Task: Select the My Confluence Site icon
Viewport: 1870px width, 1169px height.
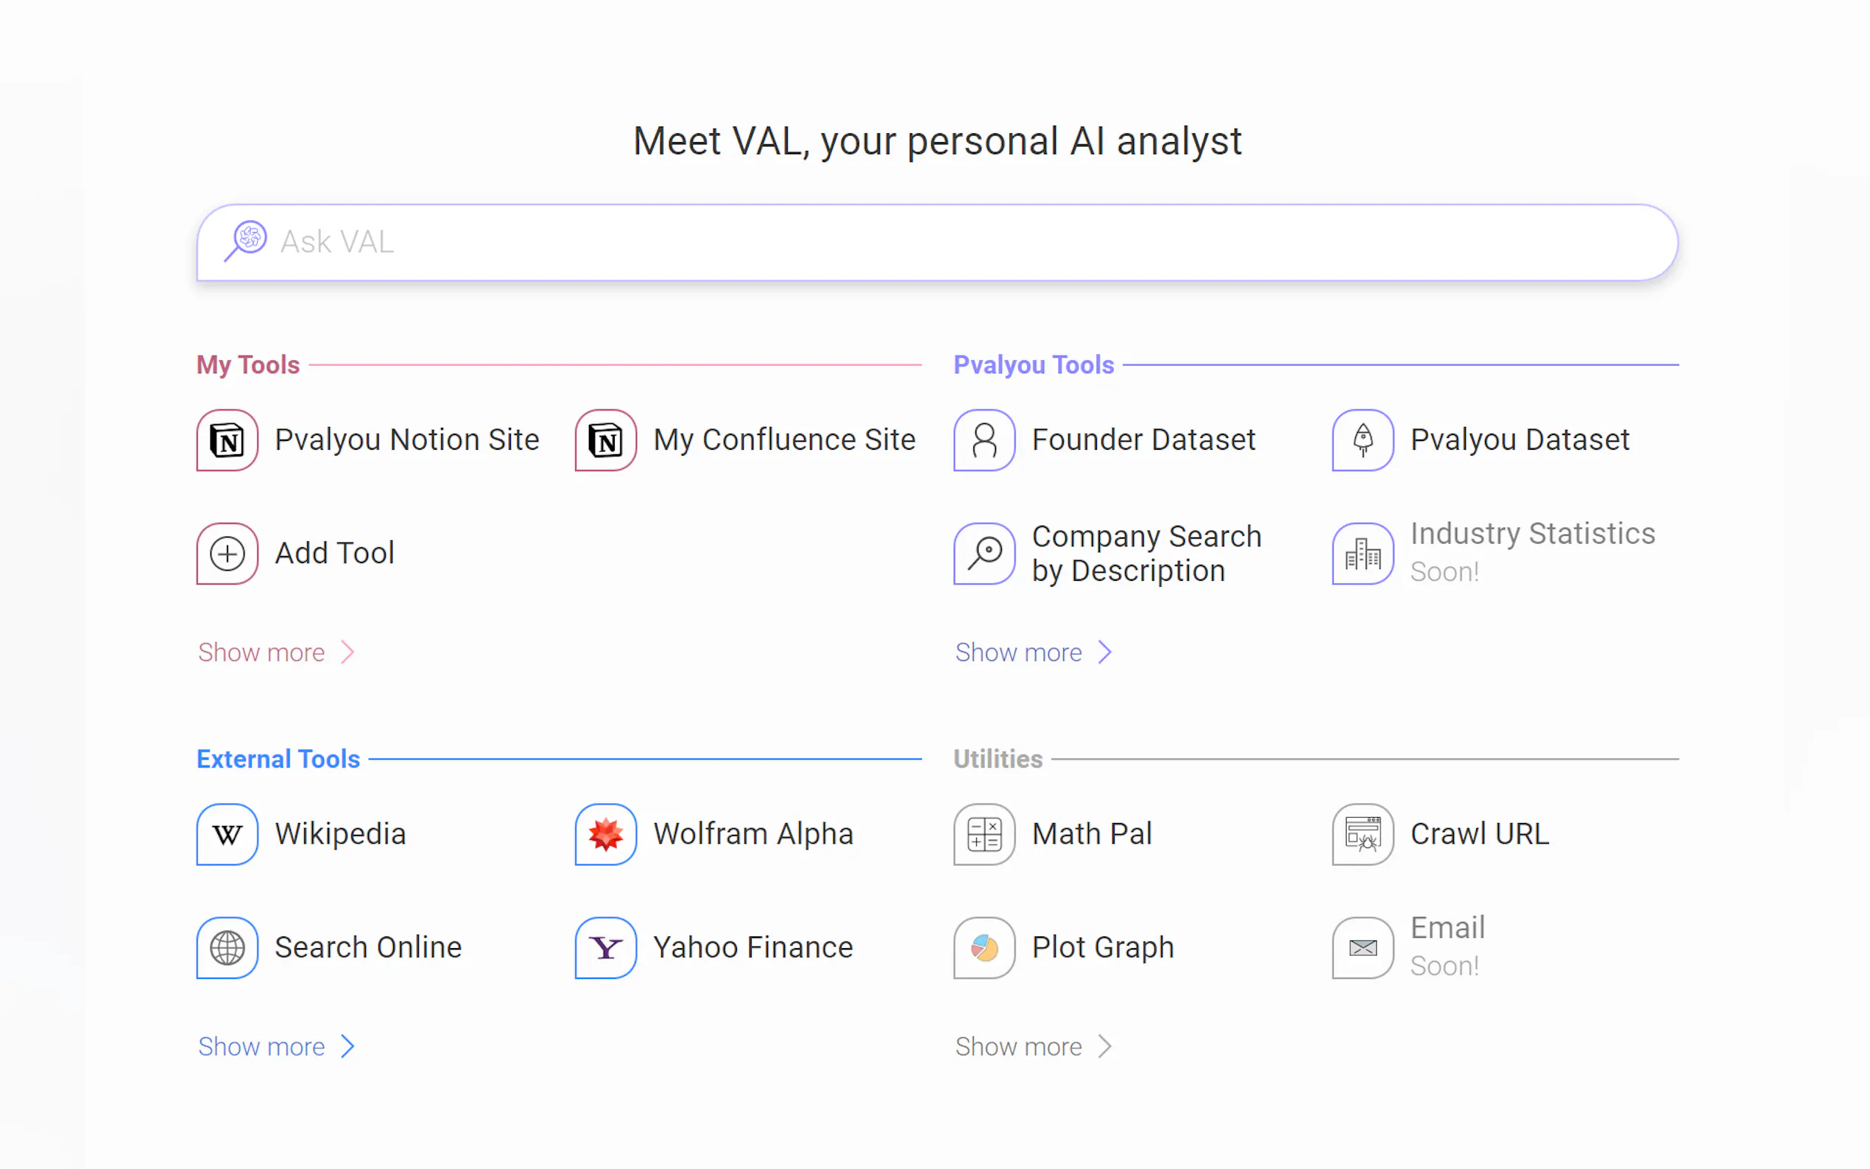Action: 605,440
